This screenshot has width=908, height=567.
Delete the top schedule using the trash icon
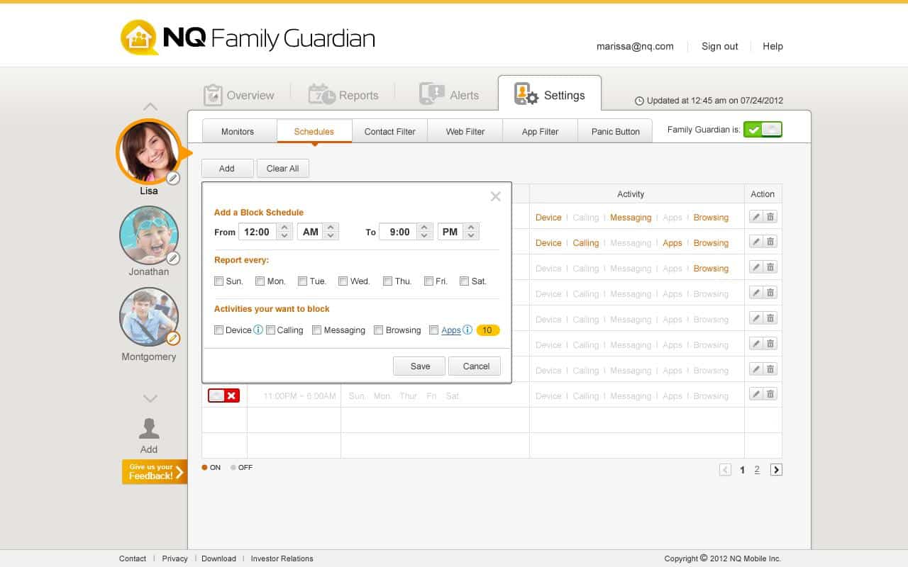pos(770,217)
